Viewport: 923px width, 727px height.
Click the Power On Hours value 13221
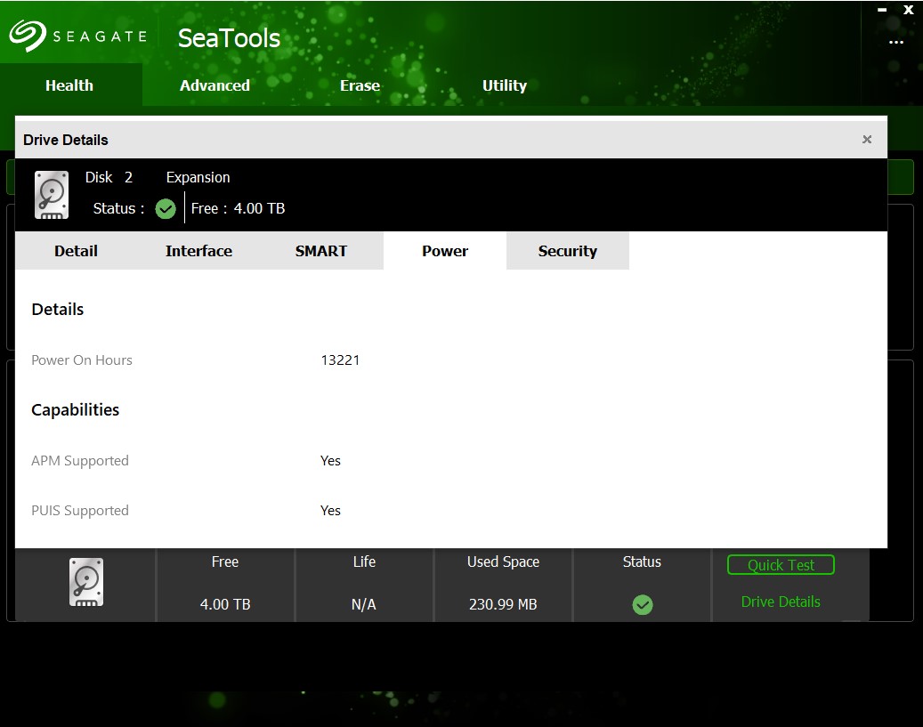340,360
